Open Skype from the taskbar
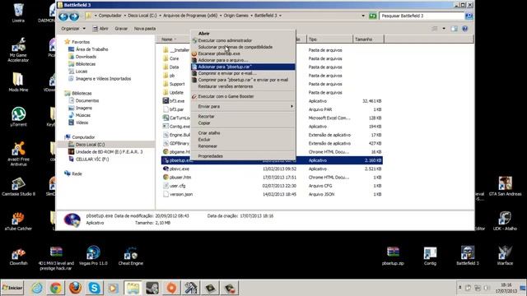This screenshot has width=527, height=296. (x=95, y=288)
